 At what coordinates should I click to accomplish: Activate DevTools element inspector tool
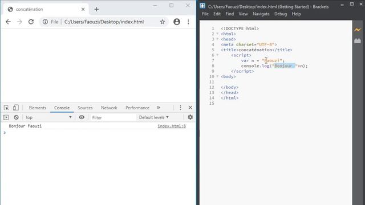[x=6, y=108]
